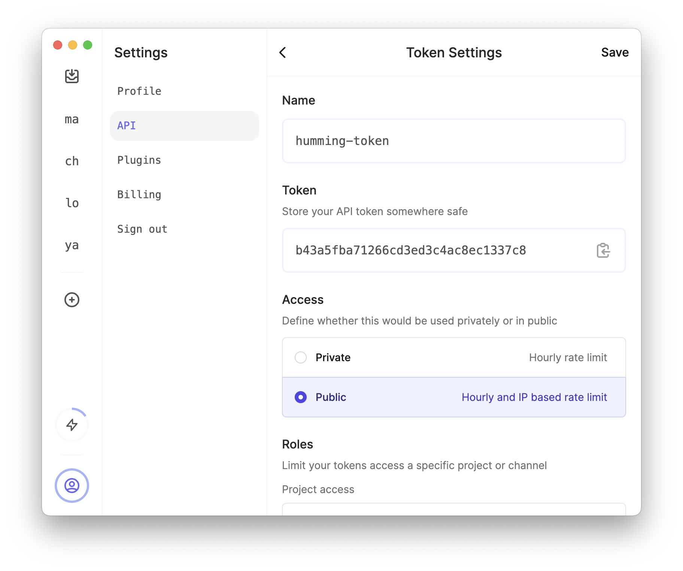Select the 'ch' workspace in sidebar

[72, 161]
